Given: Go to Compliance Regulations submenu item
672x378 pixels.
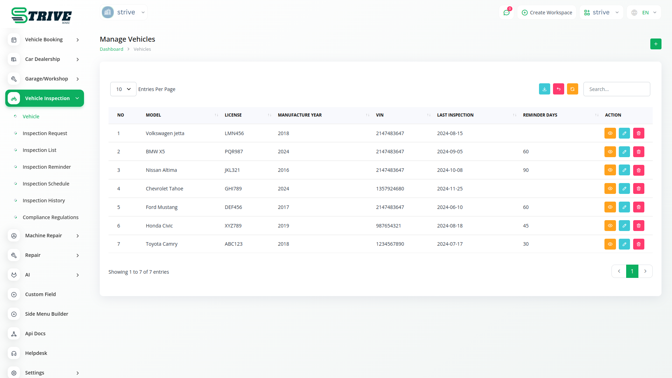Looking at the screenshot, I should click(x=50, y=217).
